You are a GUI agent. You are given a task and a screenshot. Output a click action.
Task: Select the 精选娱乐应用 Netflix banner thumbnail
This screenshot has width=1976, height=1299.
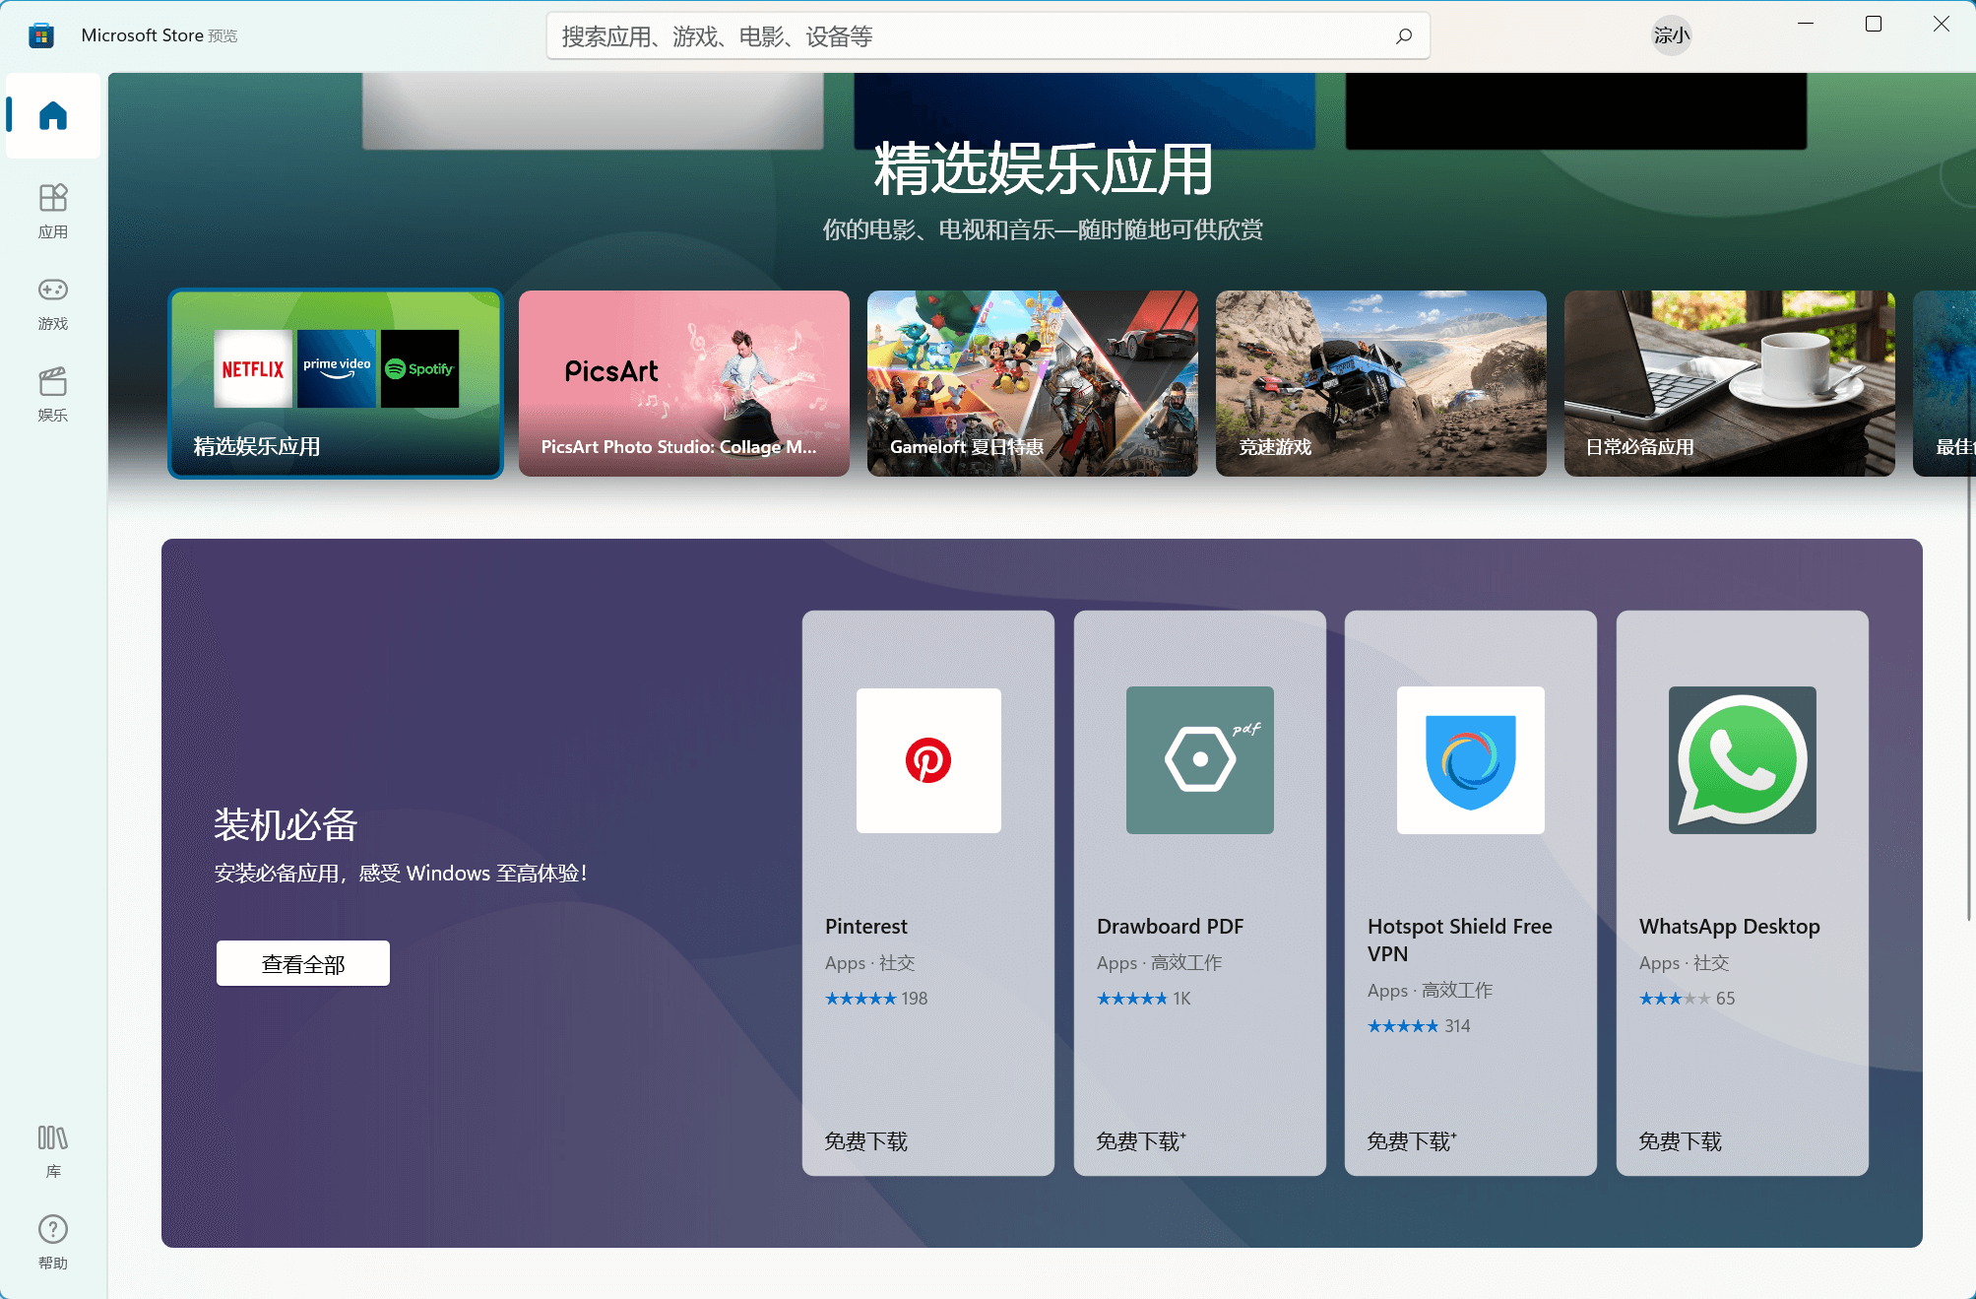coord(336,383)
